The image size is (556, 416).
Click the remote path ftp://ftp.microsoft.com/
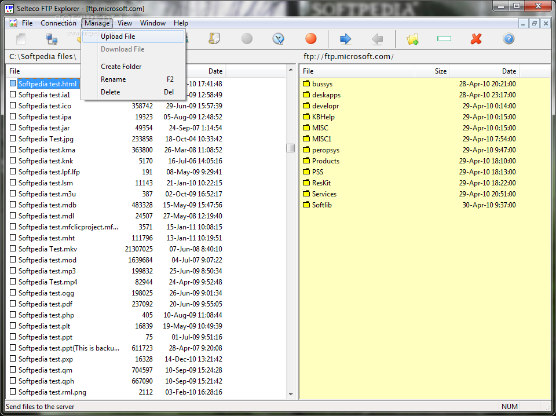(349, 56)
